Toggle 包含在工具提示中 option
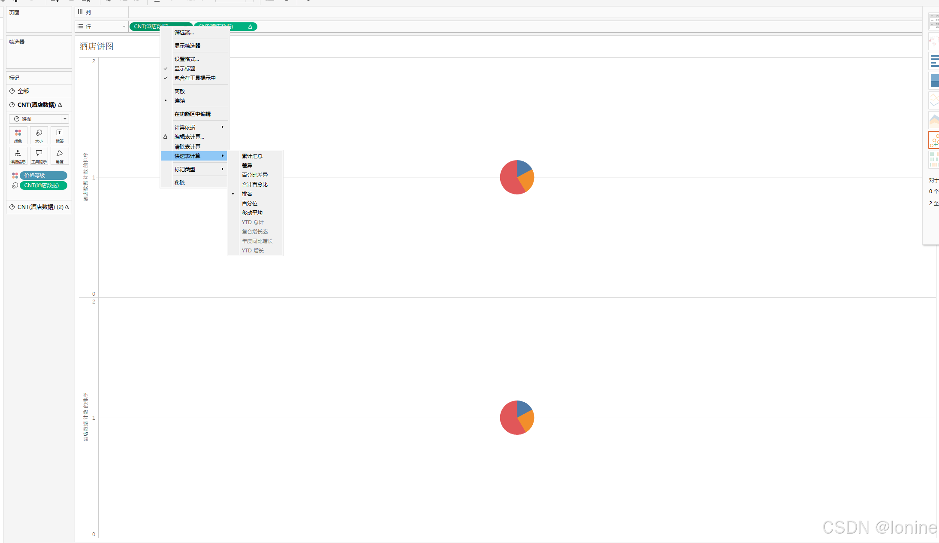Screen dimensions: 939x543 coord(195,78)
